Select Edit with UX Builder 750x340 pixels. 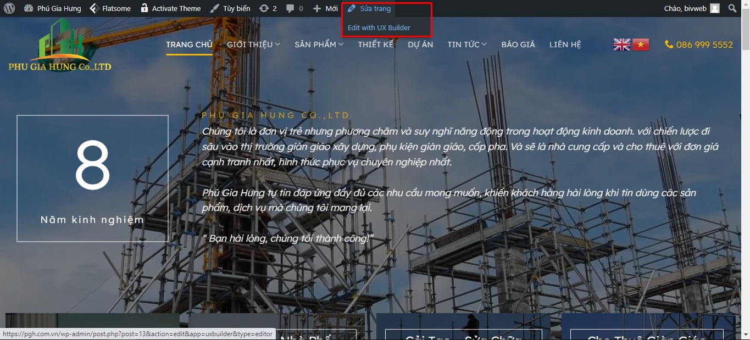[x=379, y=27]
